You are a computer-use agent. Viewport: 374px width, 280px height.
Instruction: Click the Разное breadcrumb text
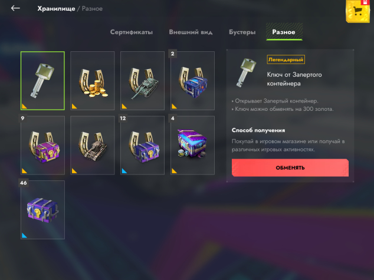(92, 9)
